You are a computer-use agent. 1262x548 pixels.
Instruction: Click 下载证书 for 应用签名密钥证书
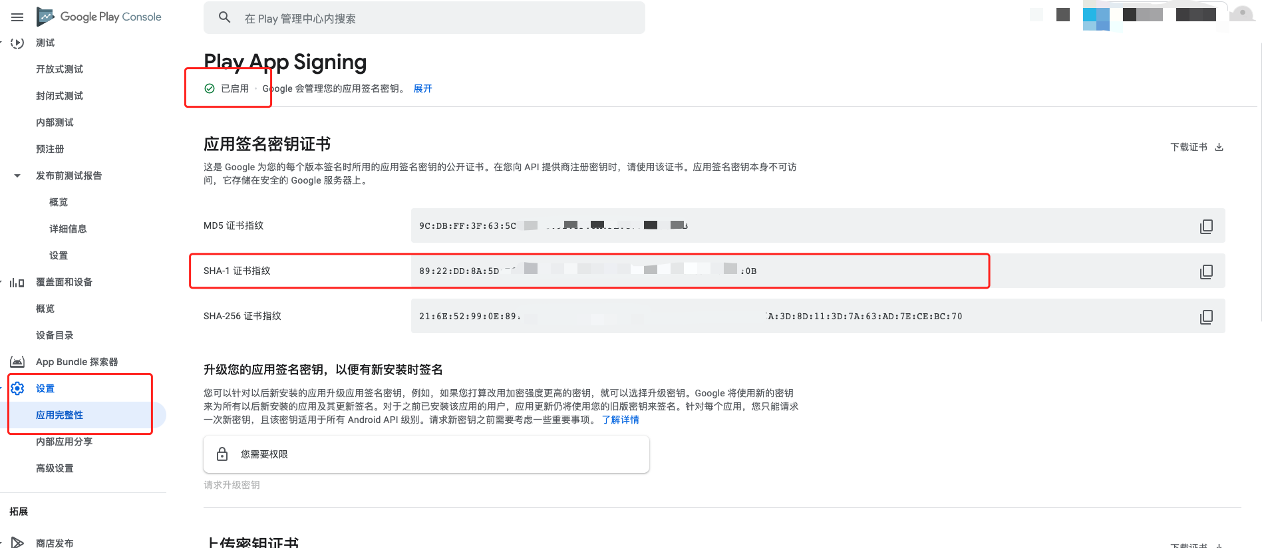1189,147
